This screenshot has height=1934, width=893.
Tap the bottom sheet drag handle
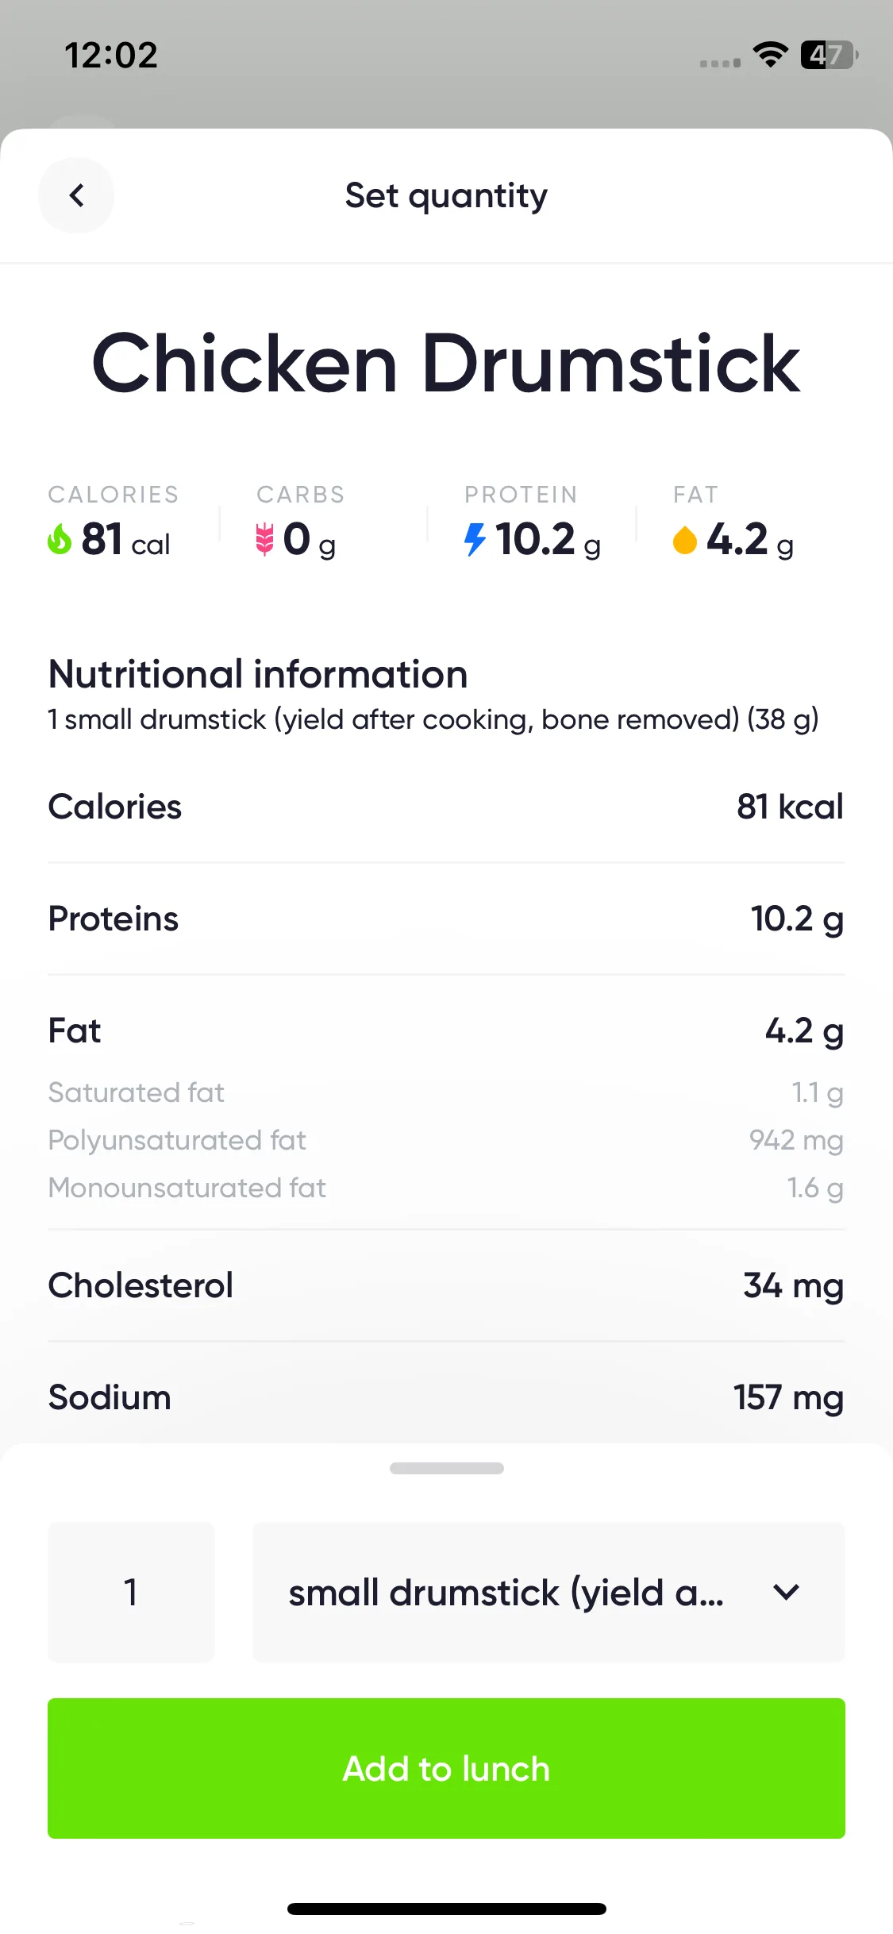[x=446, y=1469]
